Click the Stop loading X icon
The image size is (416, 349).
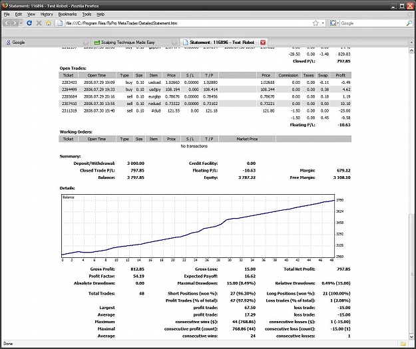coord(39,23)
